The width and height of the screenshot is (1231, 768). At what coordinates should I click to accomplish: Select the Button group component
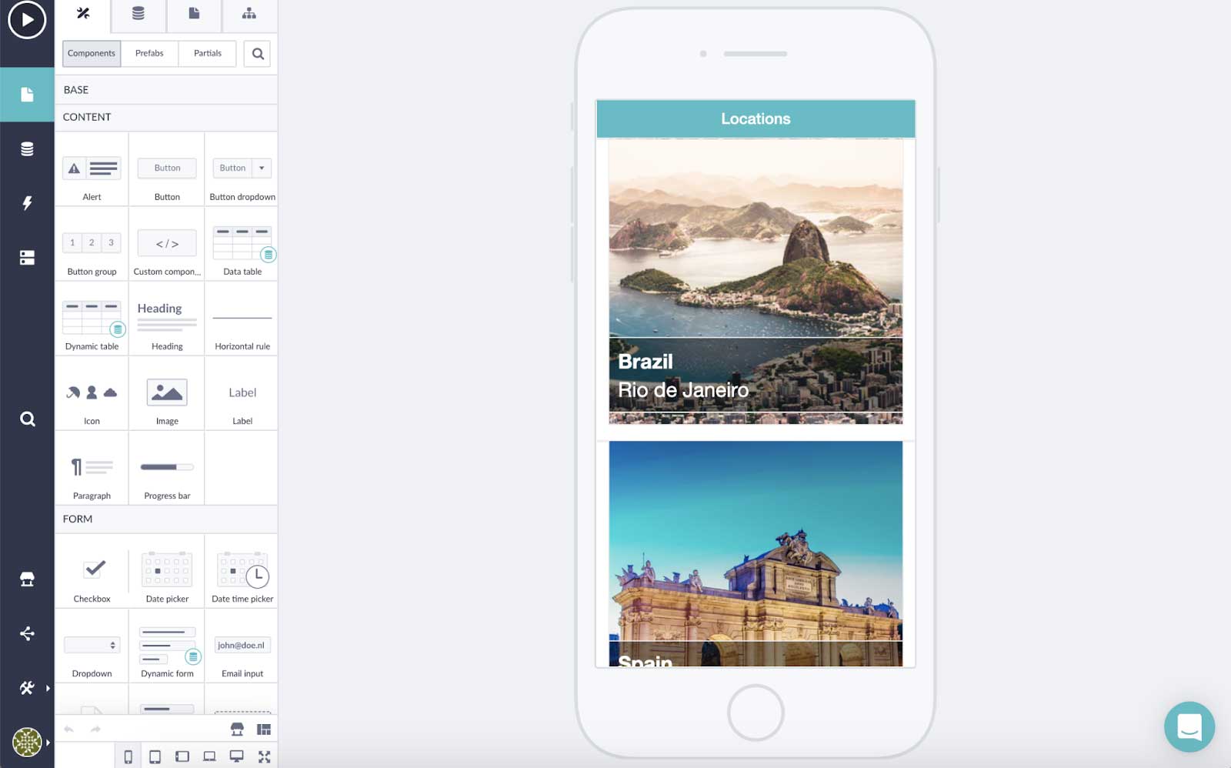(x=92, y=244)
